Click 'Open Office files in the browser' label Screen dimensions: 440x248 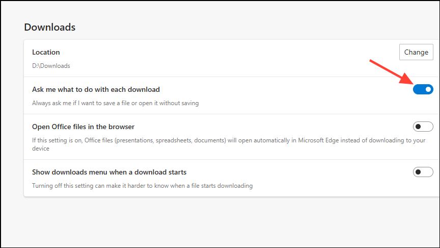point(83,127)
